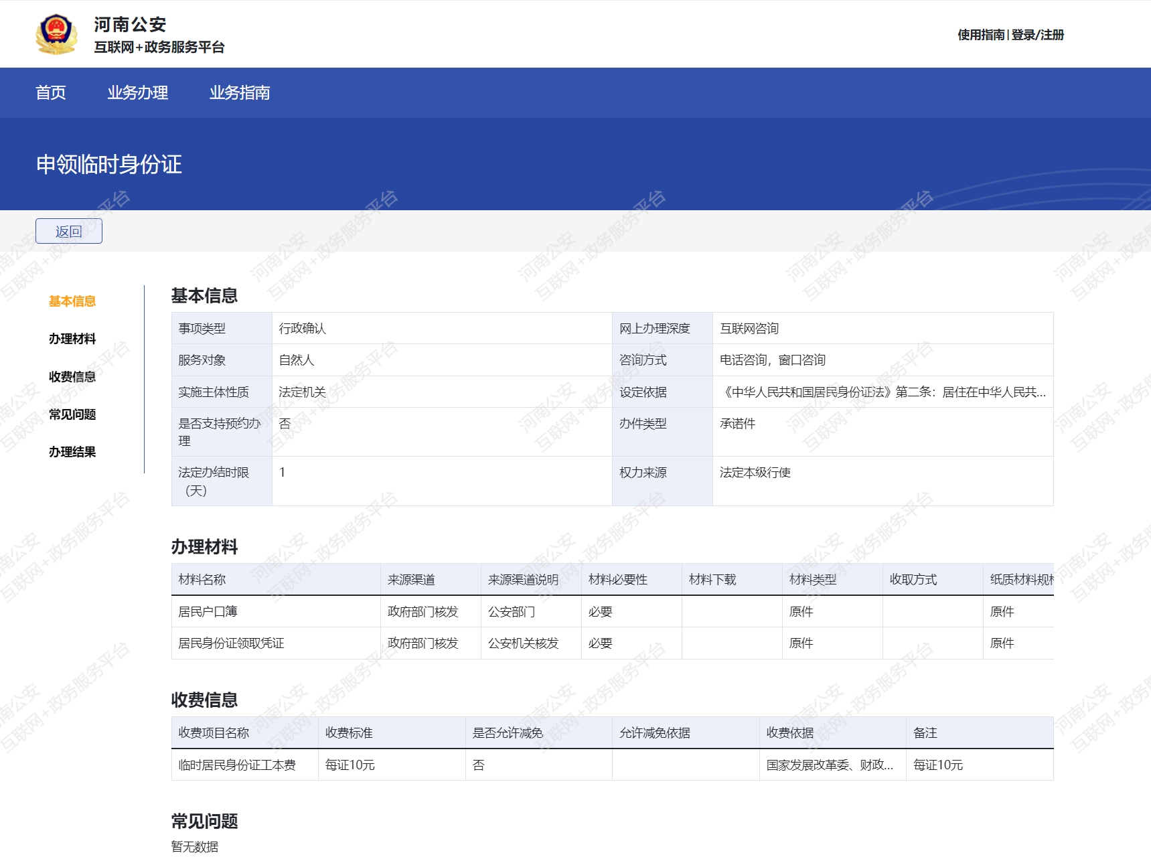This screenshot has width=1151, height=861.
Task: Click the Henan police badge logo
Action: click(56, 34)
